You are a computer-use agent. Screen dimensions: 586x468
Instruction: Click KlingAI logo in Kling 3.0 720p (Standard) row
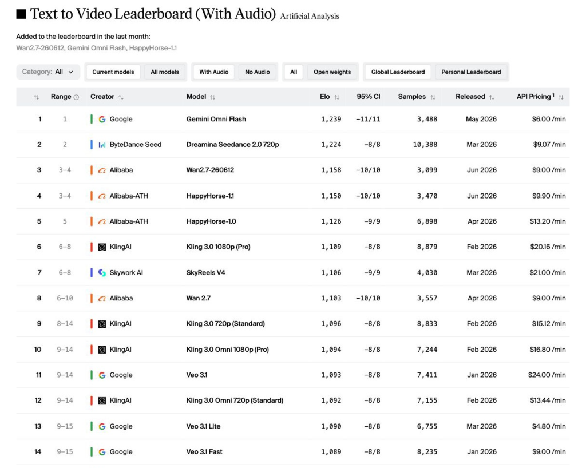(x=102, y=324)
